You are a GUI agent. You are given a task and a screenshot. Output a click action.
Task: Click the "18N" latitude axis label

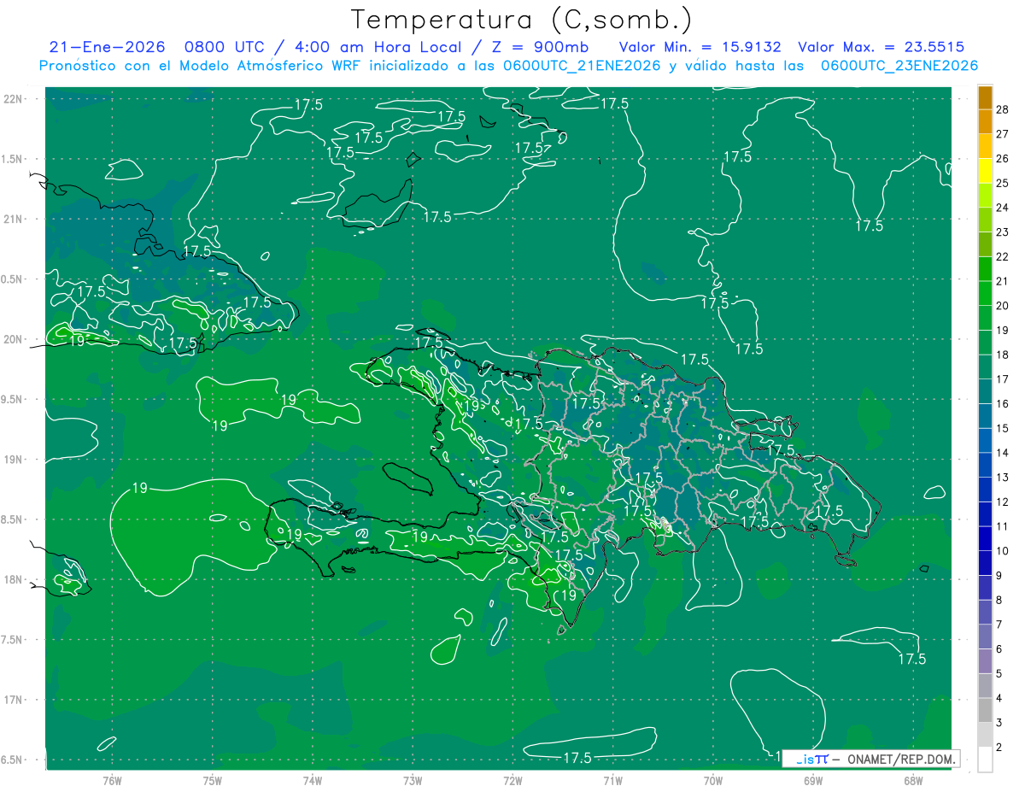(x=15, y=579)
